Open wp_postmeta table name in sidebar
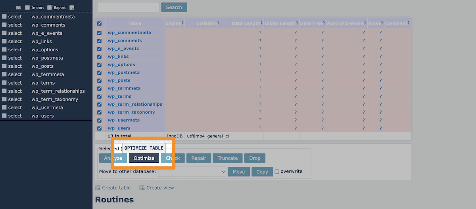This screenshot has width=476, height=209. click(47, 58)
